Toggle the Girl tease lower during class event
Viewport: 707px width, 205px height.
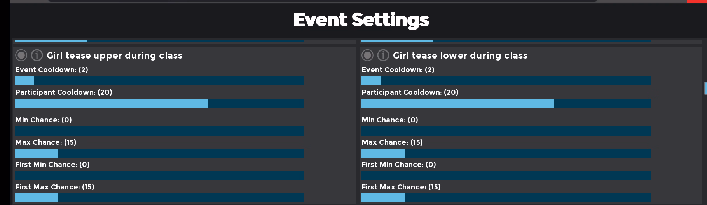tap(368, 56)
